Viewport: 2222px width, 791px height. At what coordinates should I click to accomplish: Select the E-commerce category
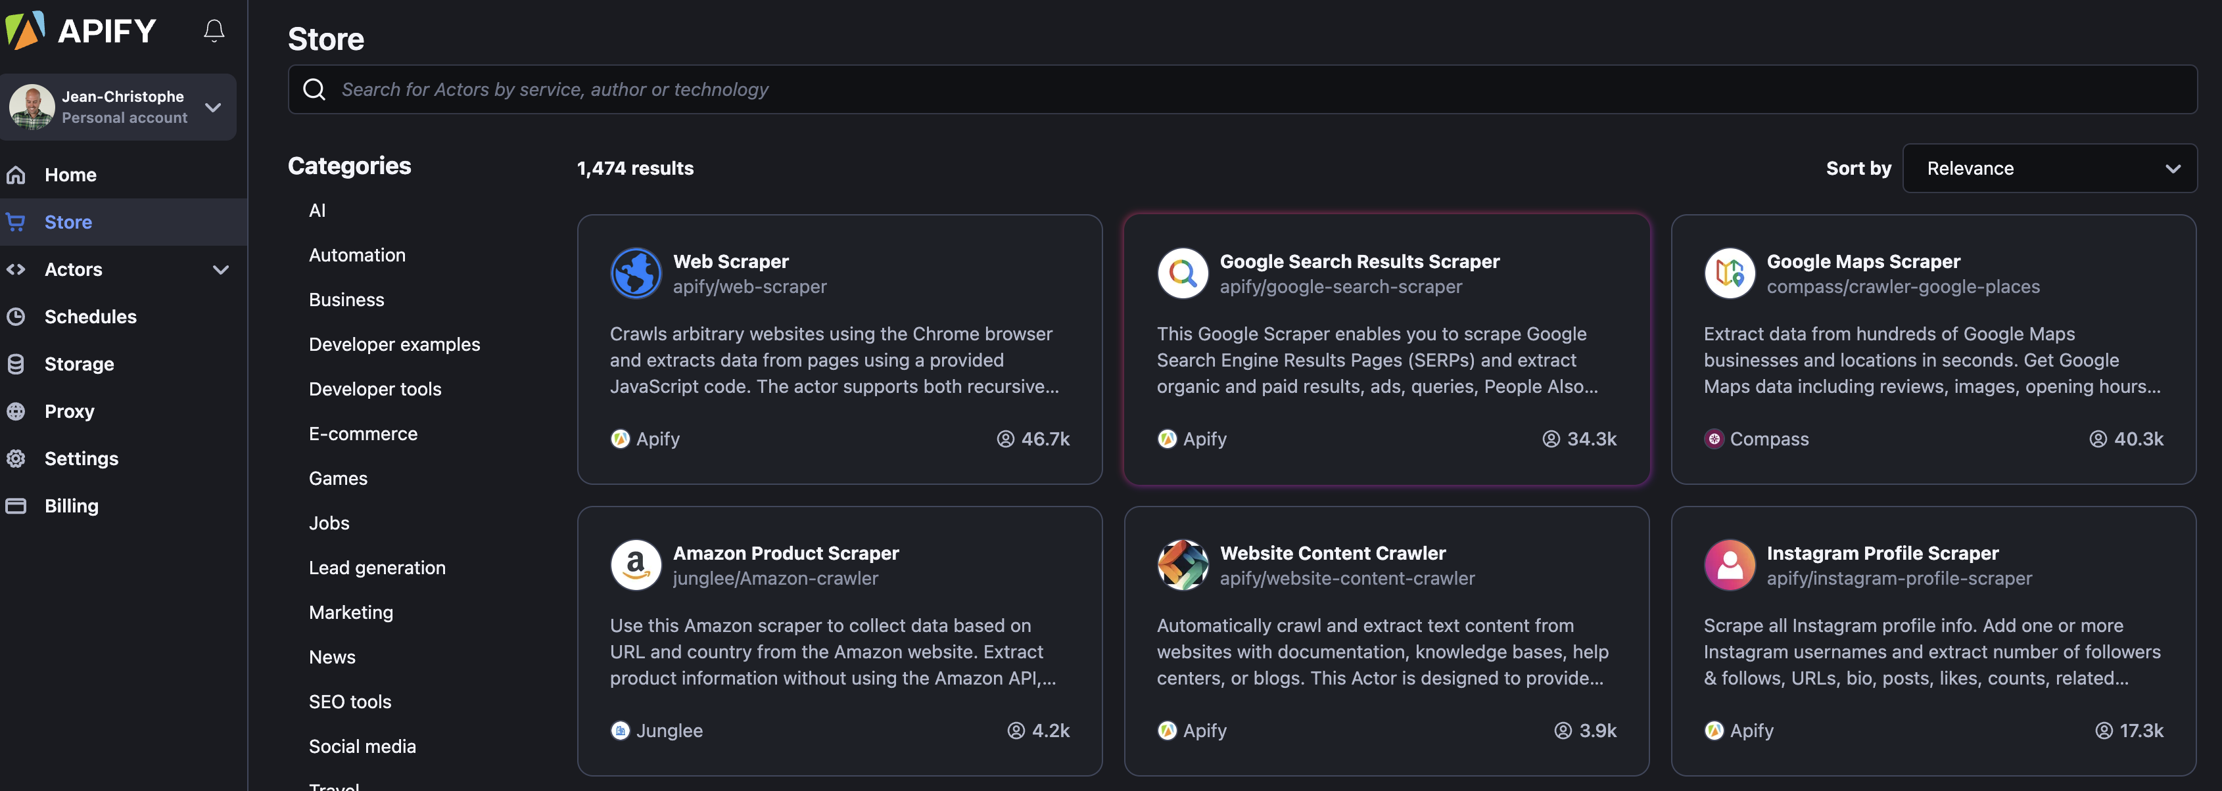coord(362,434)
